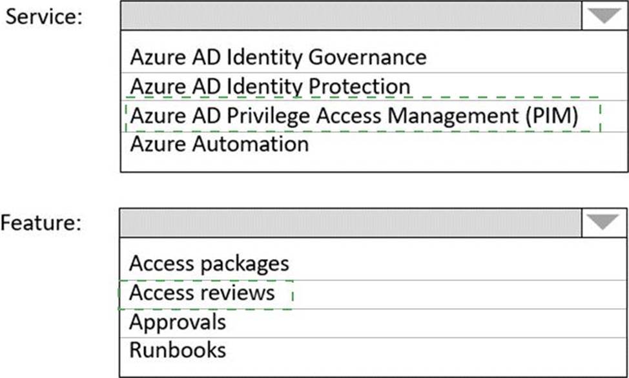Image resolution: width=629 pixels, height=378 pixels.
Task: Open the Feature dropdown arrow
Action: click(604, 222)
